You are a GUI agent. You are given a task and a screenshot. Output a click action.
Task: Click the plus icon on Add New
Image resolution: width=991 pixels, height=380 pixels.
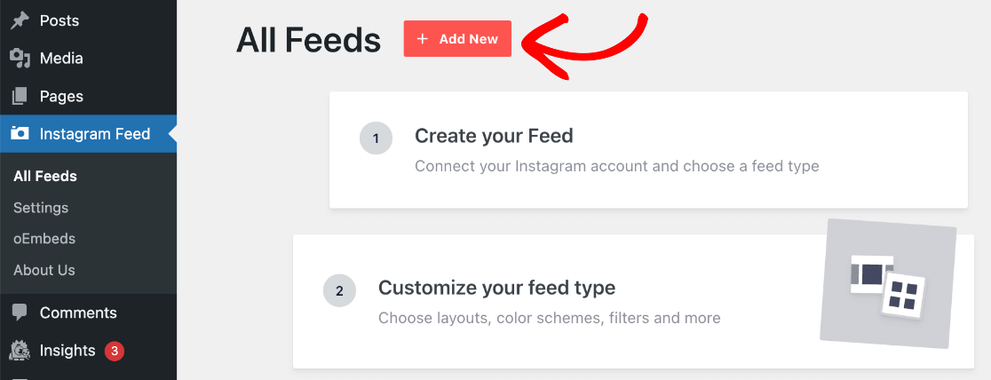coord(423,39)
